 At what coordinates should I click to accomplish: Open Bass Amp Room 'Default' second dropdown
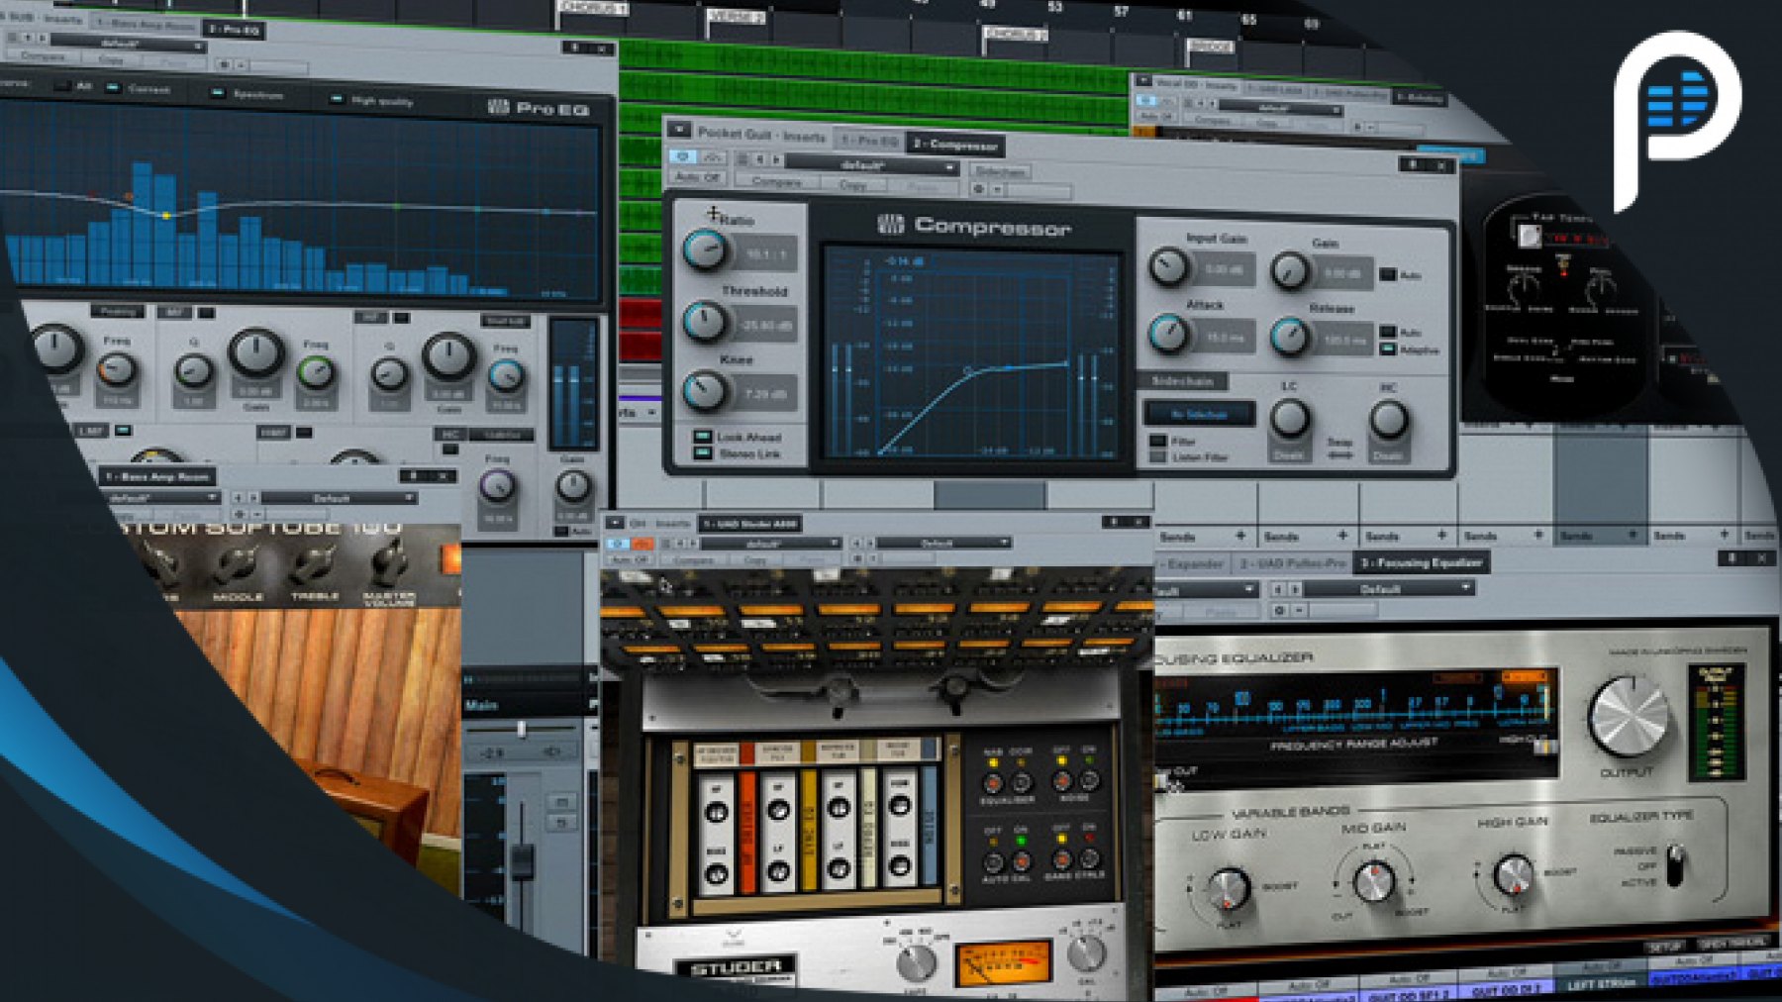(338, 498)
